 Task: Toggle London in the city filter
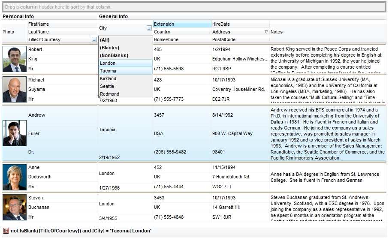click(125, 63)
